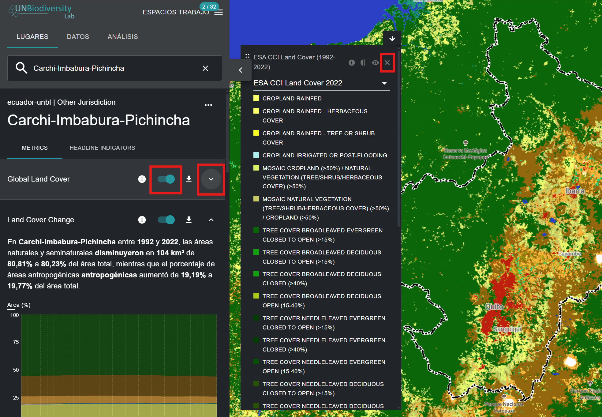Hide ESA CCI layer with eye icon
The image size is (602, 417).
pos(375,62)
